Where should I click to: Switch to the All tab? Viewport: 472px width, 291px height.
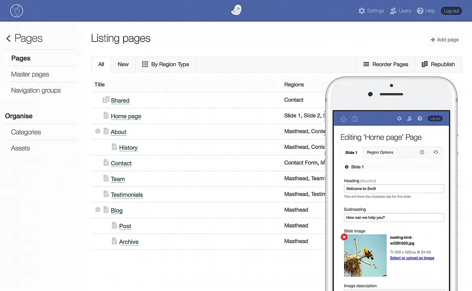pyautogui.click(x=101, y=64)
